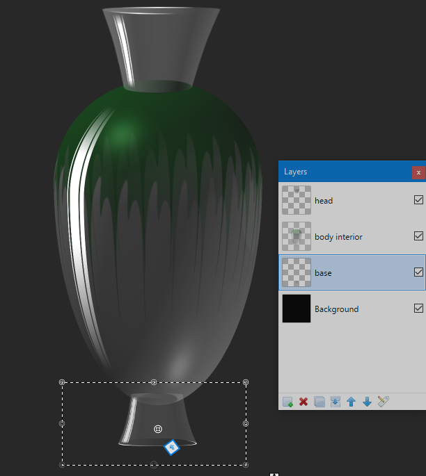Viewport: 426px width, 476px height.
Task: Select the 'Background' layer name
Action: coord(337,309)
